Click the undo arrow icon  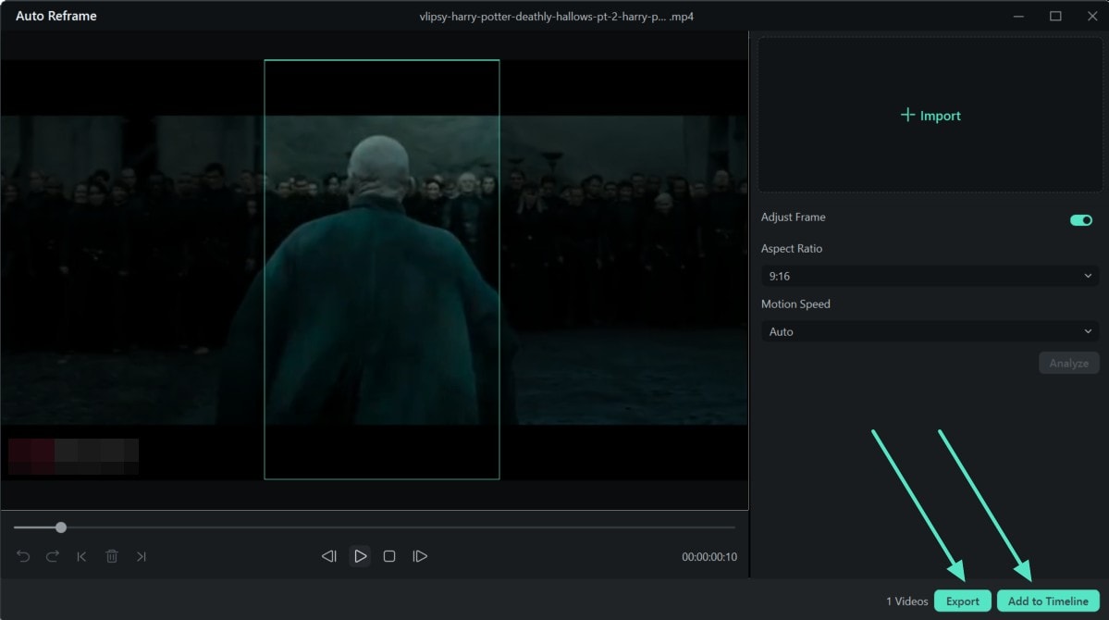(x=22, y=556)
